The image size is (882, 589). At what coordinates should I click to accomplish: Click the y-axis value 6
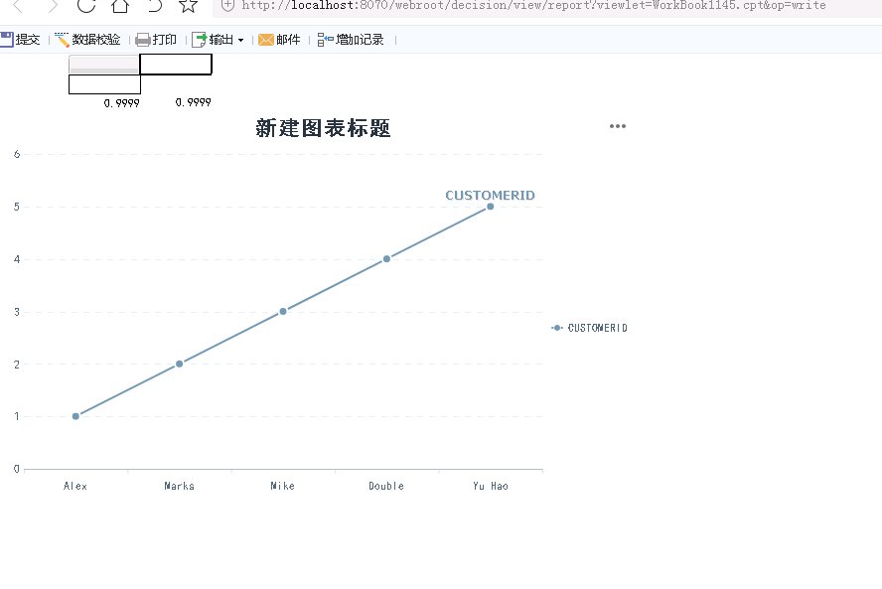tap(17, 154)
